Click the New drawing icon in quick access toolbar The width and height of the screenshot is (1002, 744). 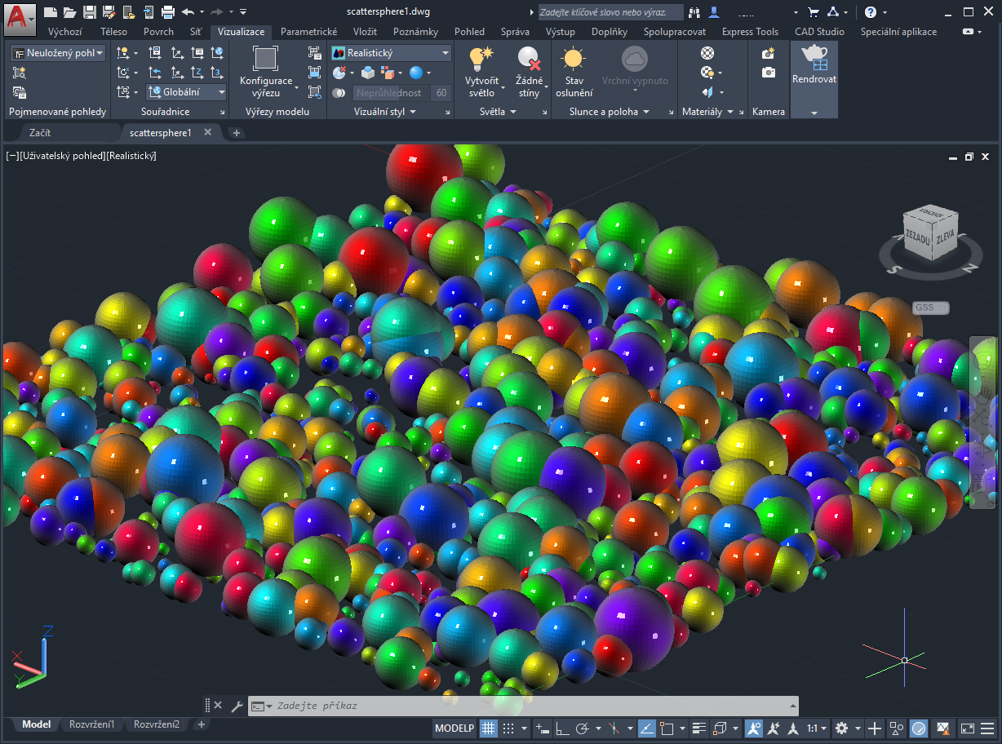point(51,12)
